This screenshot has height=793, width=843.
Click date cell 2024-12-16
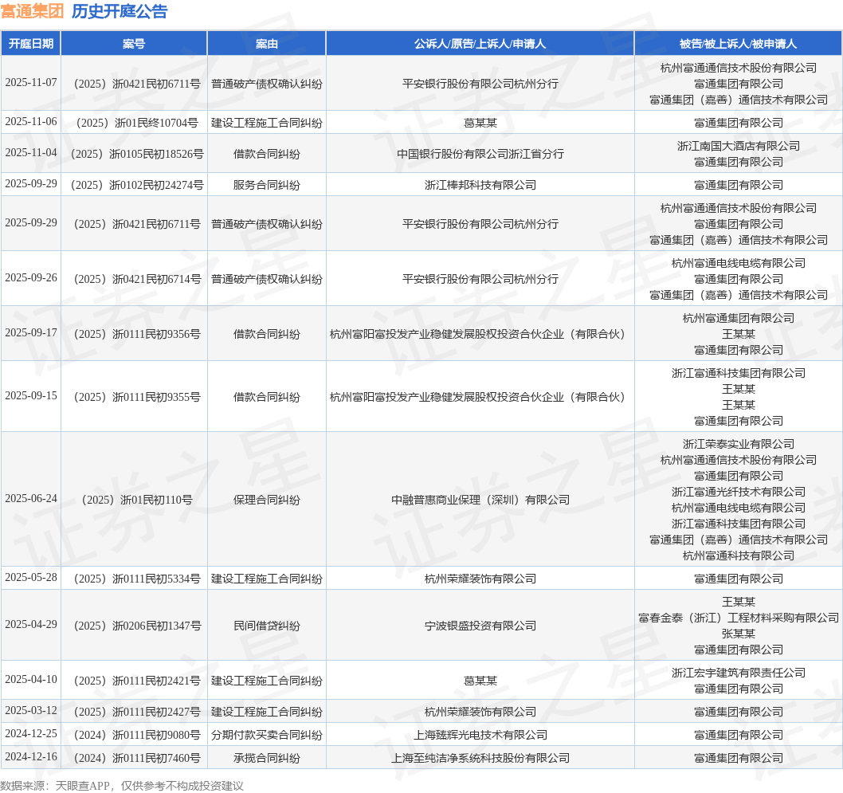[30, 757]
